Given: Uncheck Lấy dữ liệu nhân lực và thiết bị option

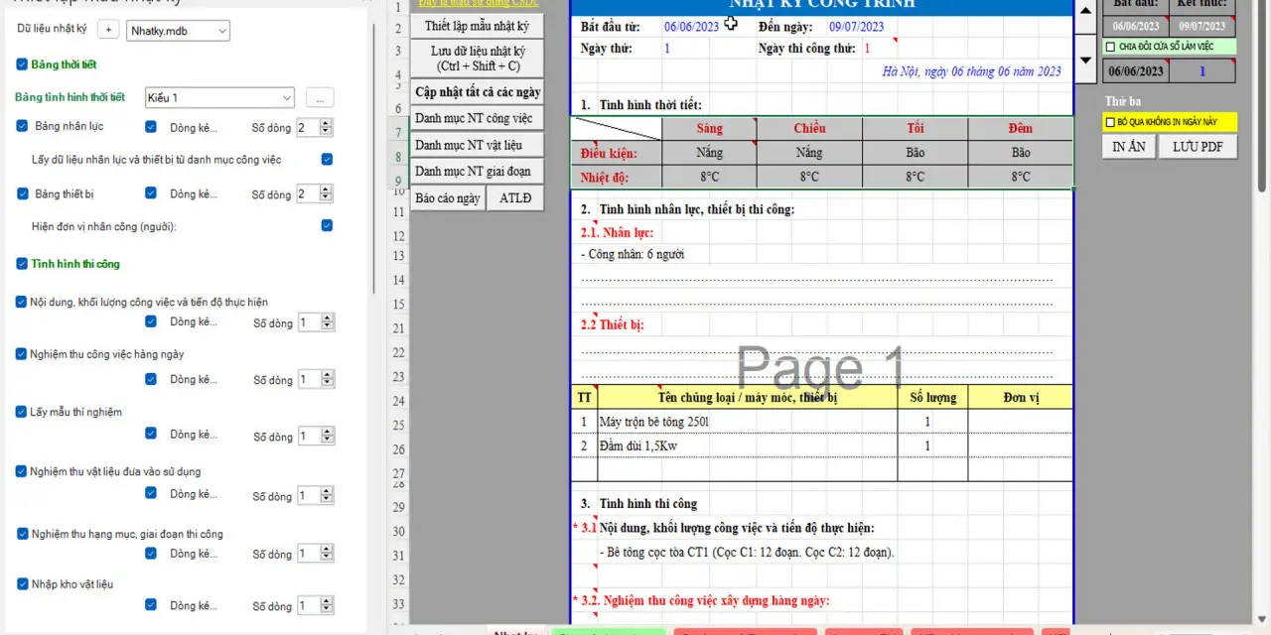Looking at the screenshot, I should tap(327, 159).
